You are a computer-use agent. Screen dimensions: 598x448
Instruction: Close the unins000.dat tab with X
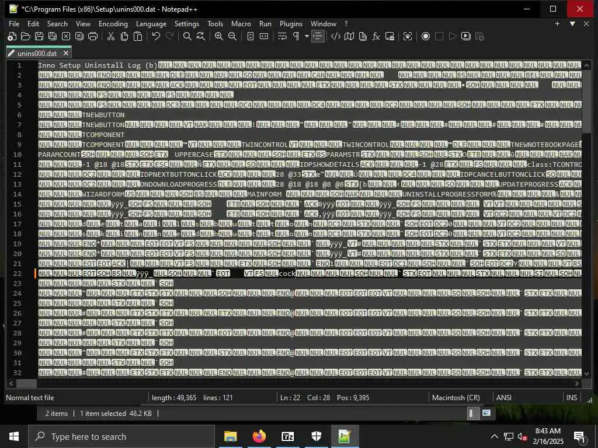[66, 53]
